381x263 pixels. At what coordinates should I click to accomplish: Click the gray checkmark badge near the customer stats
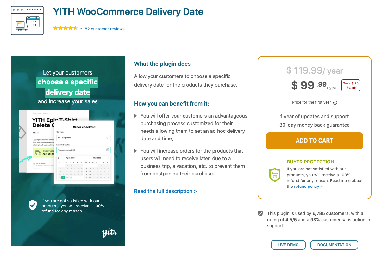[261, 213]
